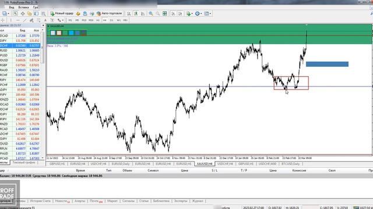Switch to the USDCHF,M30 chart tab
373x209 pixels.
coord(268,164)
